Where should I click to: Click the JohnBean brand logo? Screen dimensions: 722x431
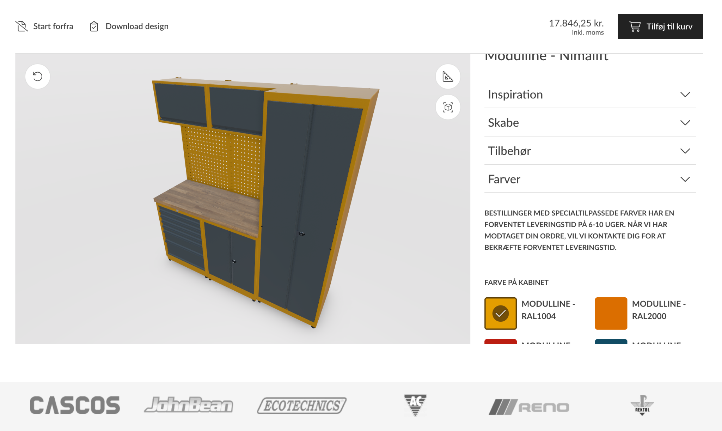point(189,405)
